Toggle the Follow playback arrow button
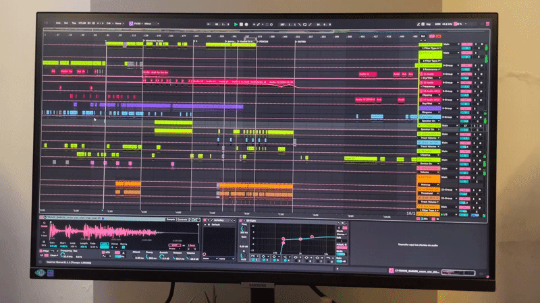This screenshot has width=540, height=303. pos(209,24)
